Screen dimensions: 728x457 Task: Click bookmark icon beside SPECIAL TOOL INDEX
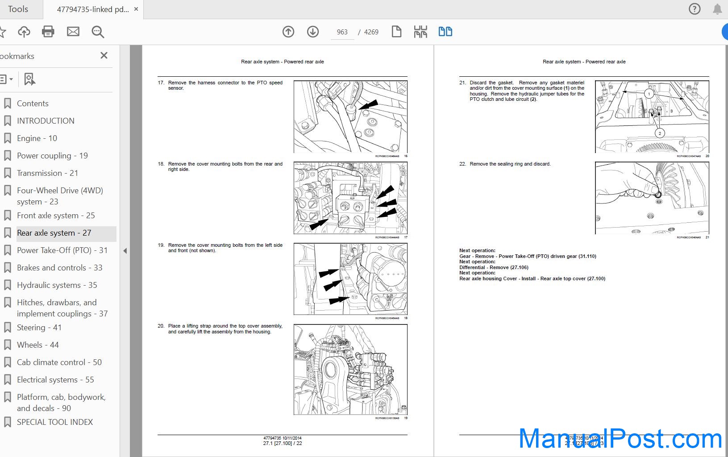click(7, 422)
